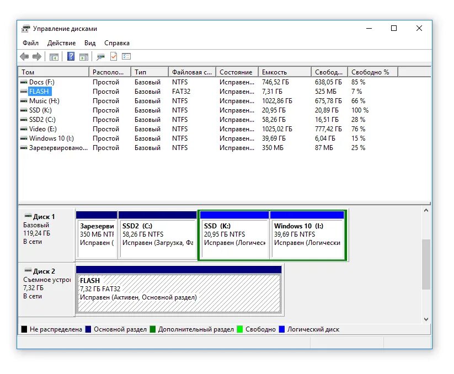Select Зарезерви 350 МБ partition on Disk 1
The height and width of the screenshot is (374, 454).
97,235
